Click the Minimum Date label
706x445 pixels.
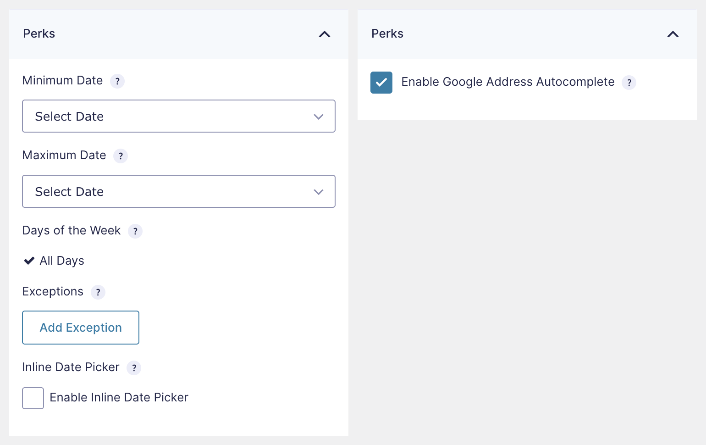pos(62,80)
